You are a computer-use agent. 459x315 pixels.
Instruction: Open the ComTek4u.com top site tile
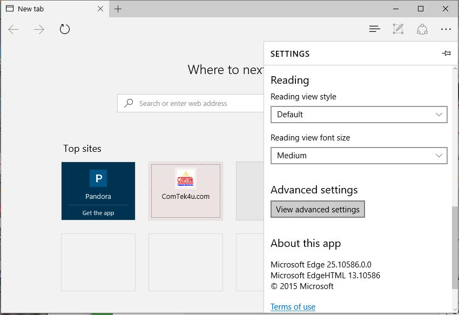click(186, 191)
